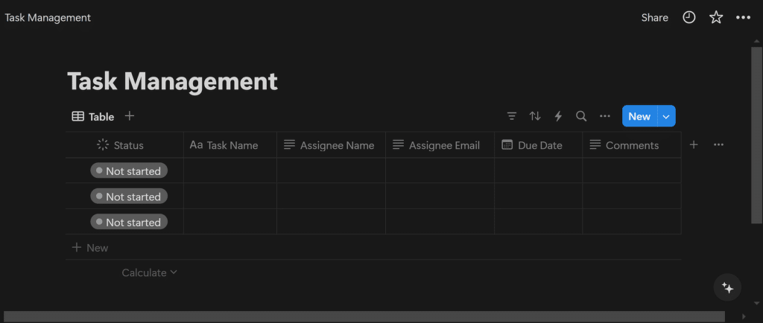Click the sort arrows icon
Viewport: 763px width, 323px height.
535,116
